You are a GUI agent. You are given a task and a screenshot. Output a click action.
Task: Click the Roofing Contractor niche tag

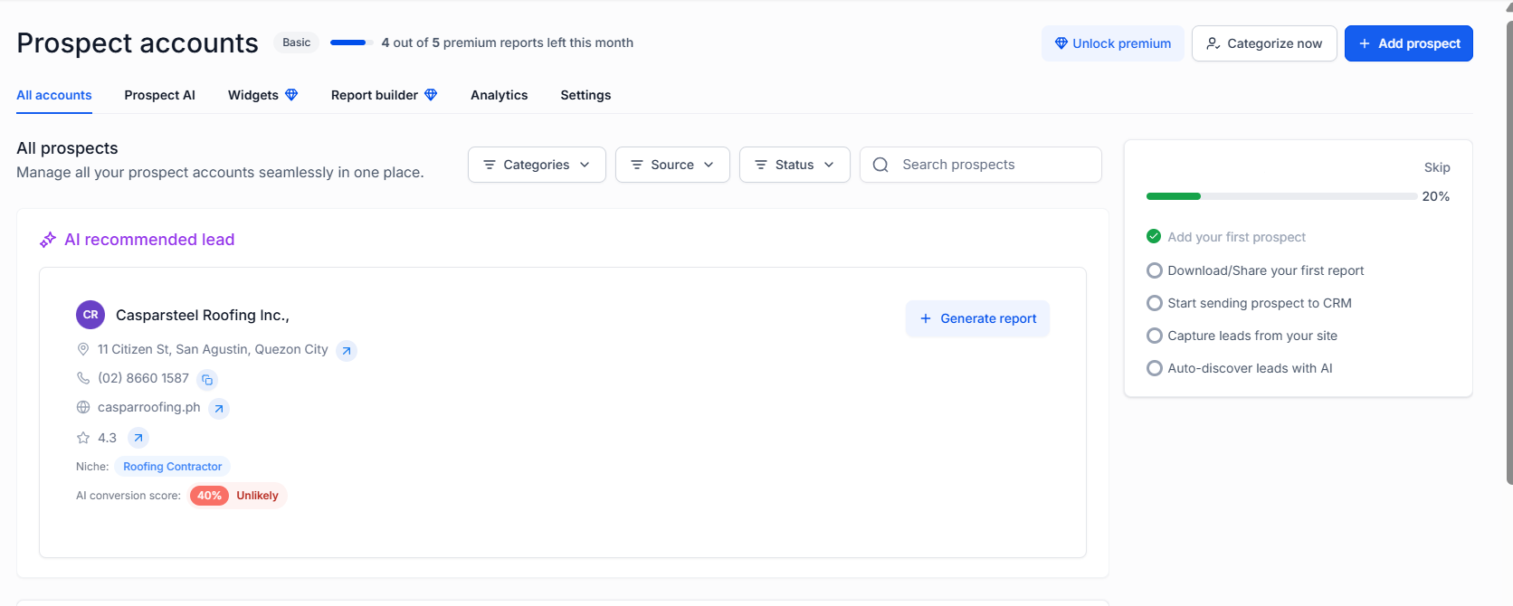(x=173, y=467)
